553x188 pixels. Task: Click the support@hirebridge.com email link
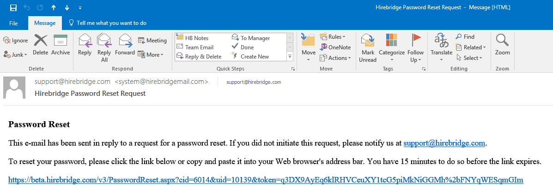click(444, 143)
